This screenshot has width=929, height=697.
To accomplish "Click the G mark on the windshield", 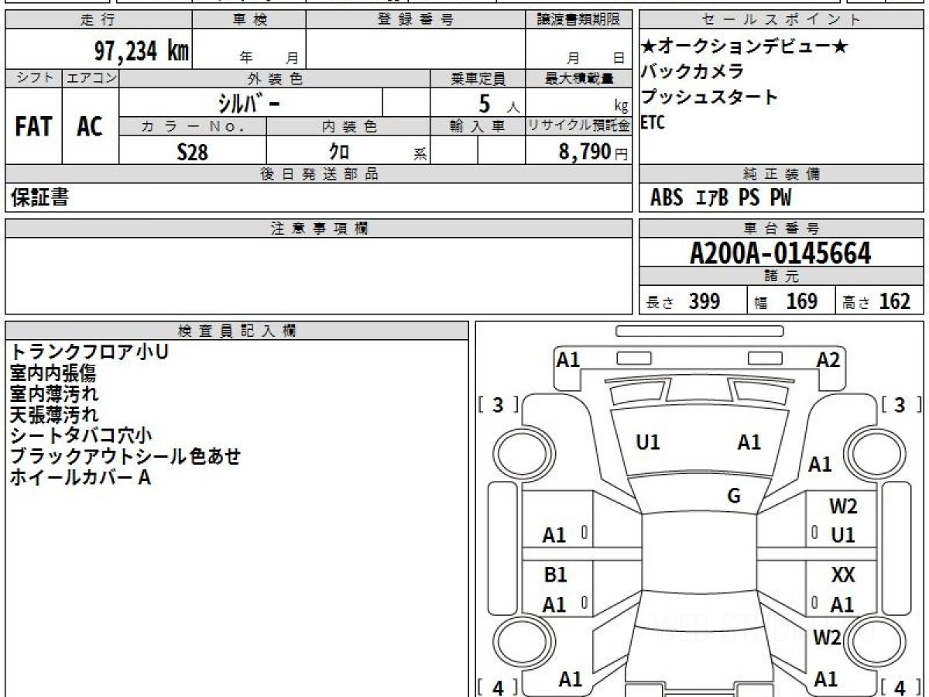I will pos(734,496).
